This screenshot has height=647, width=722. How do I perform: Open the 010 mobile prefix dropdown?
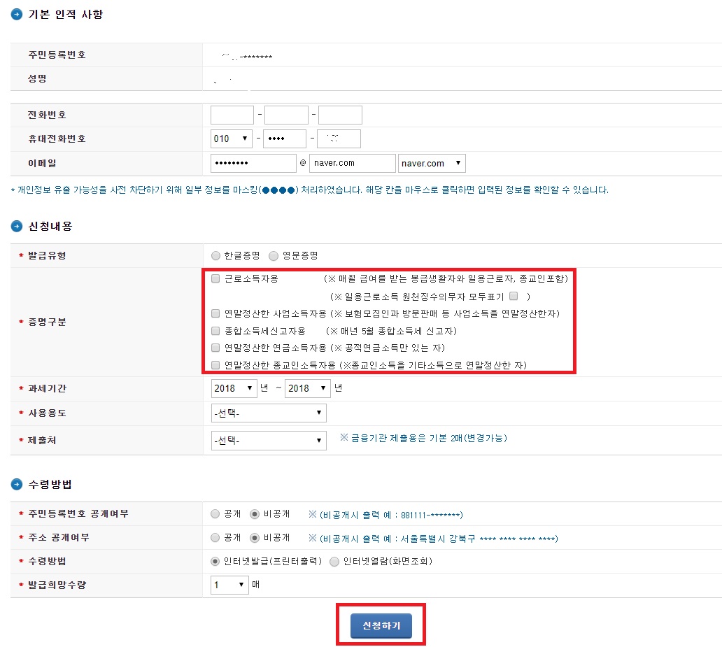(x=231, y=138)
